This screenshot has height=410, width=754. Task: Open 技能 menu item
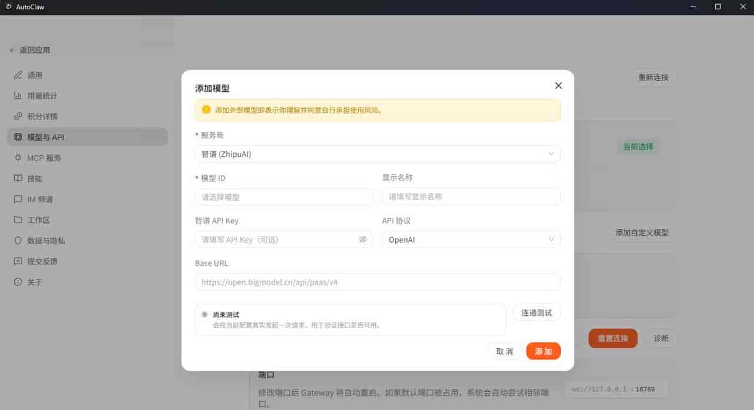click(87, 178)
